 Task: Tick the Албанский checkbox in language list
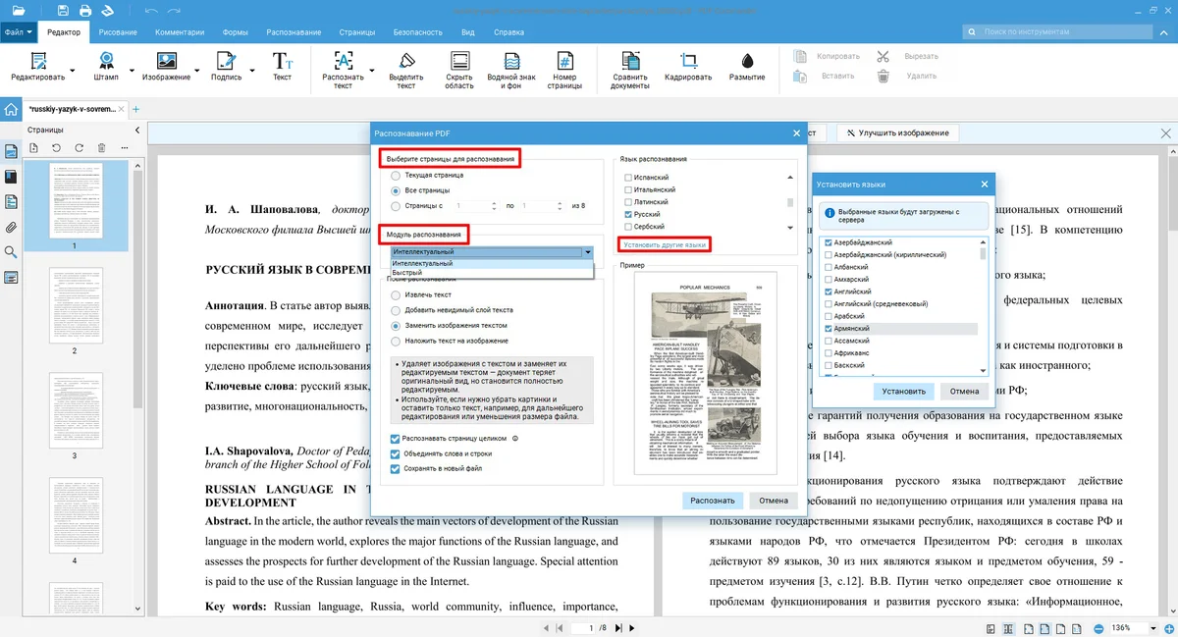point(829,267)
